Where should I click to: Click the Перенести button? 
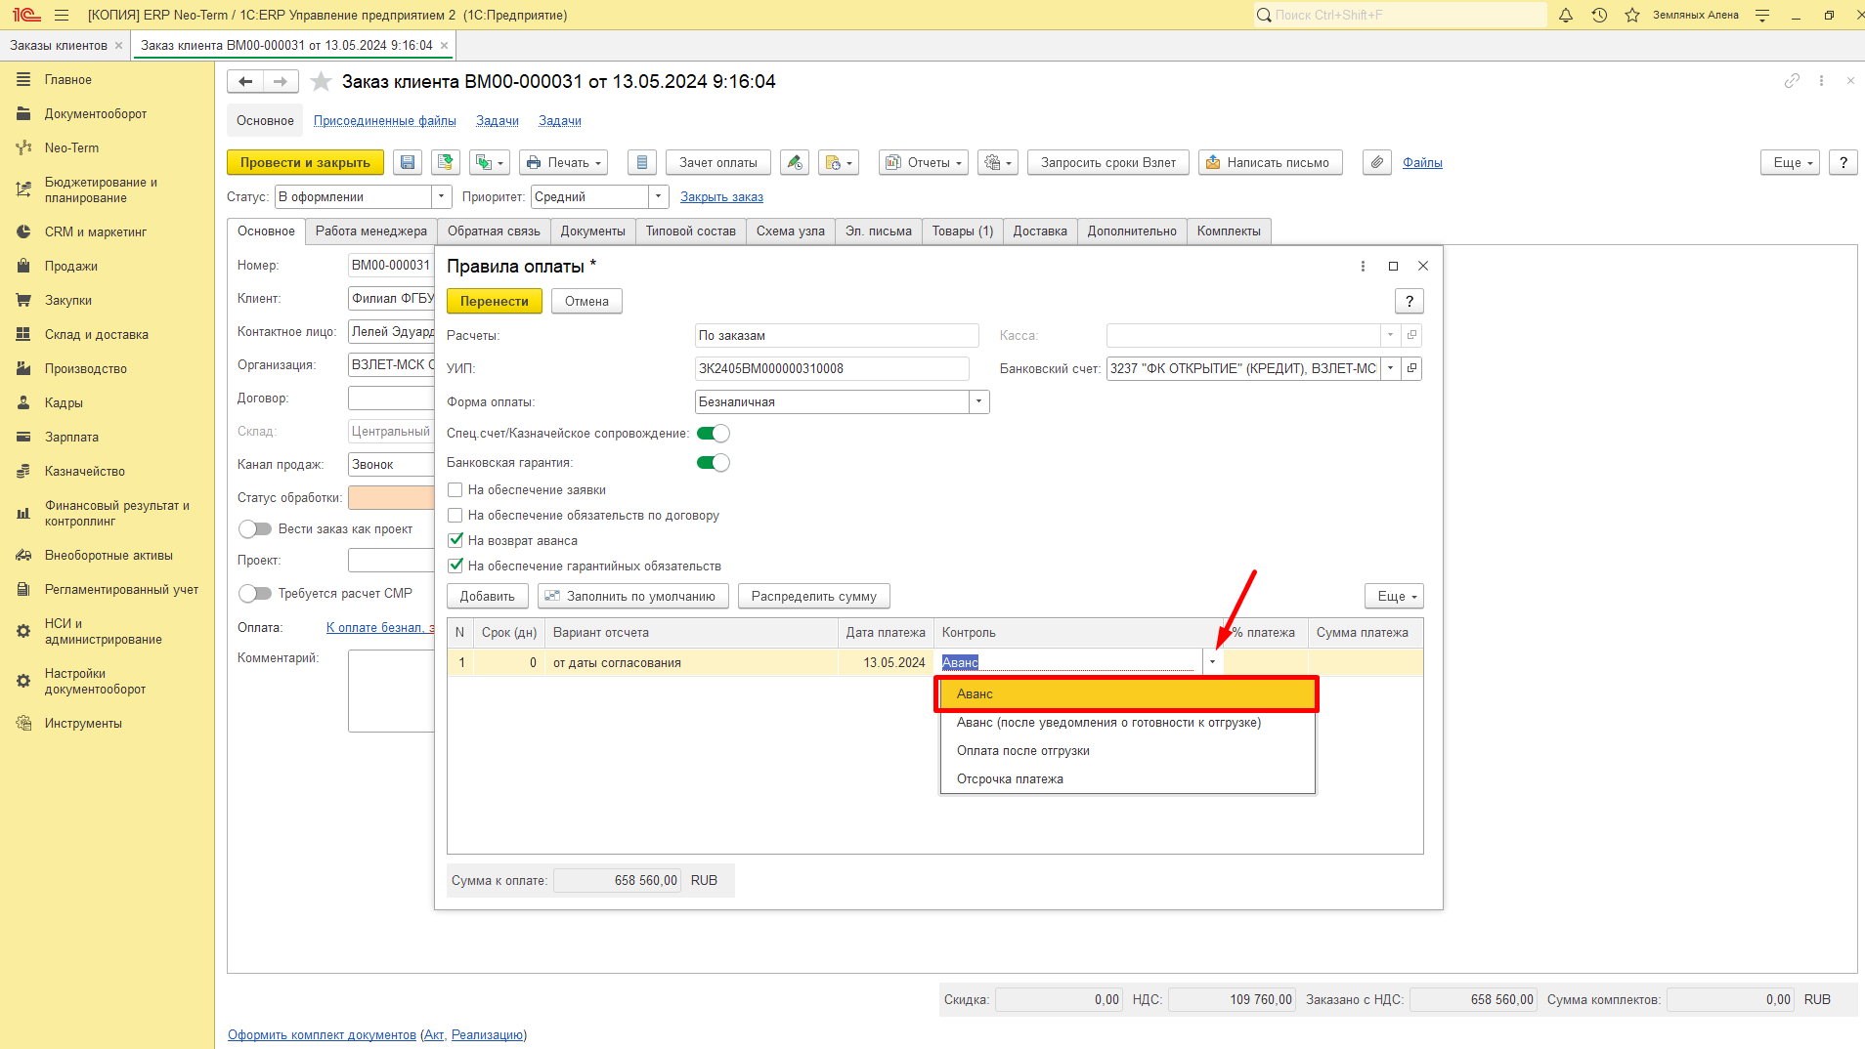pos(495,301)
